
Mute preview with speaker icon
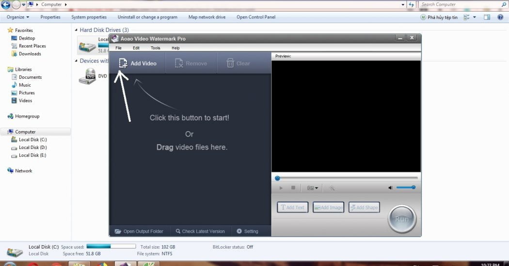click(x=391, y=188)
